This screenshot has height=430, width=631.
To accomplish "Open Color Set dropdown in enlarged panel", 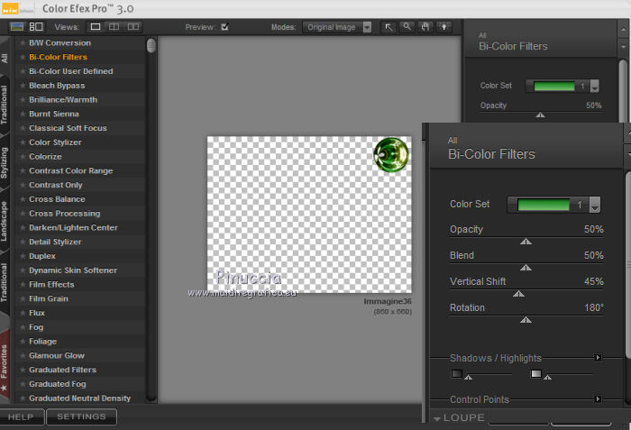I will 595,205.
